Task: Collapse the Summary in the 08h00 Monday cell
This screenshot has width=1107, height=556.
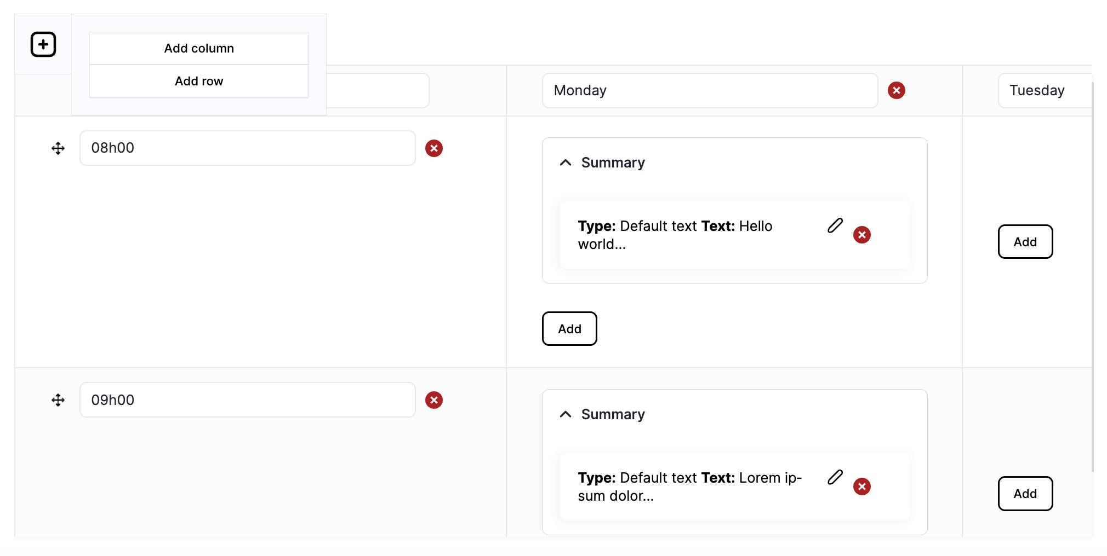Action: (566, 163)
